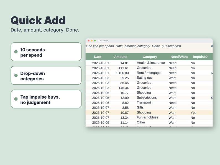Click the "Tag impulse buys, no judgement" card

pos(46,99)
